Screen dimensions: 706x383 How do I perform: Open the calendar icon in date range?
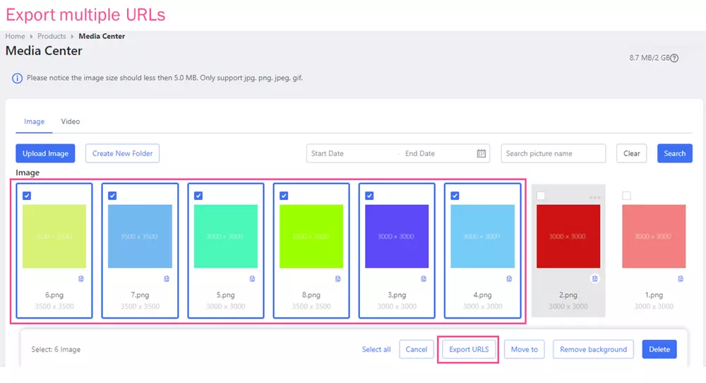(481, 153)
